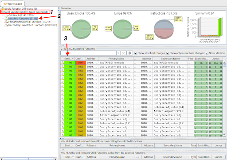Click the Call Graph tree icon
This screenshot has height=160, width=227.
pos(6,15)
